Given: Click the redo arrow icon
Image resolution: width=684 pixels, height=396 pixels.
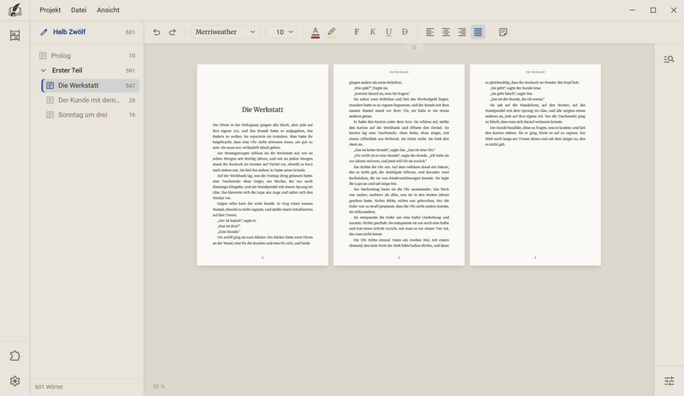Looking at the screenshot, I should click(x=173, y=32).
